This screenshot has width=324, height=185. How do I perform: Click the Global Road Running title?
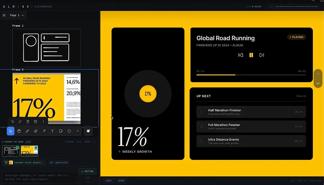click(225, 38)
